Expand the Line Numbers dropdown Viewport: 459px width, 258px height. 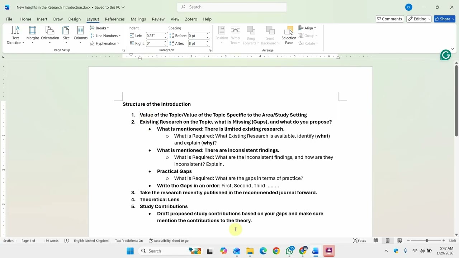coord(105,36)
